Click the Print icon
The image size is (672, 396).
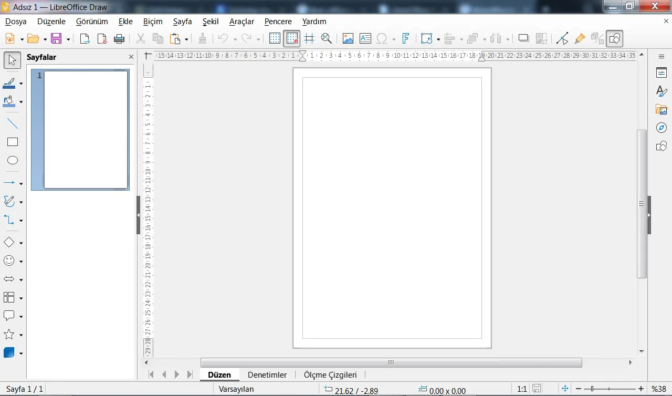pyautogui.click(x=119, y=38)
